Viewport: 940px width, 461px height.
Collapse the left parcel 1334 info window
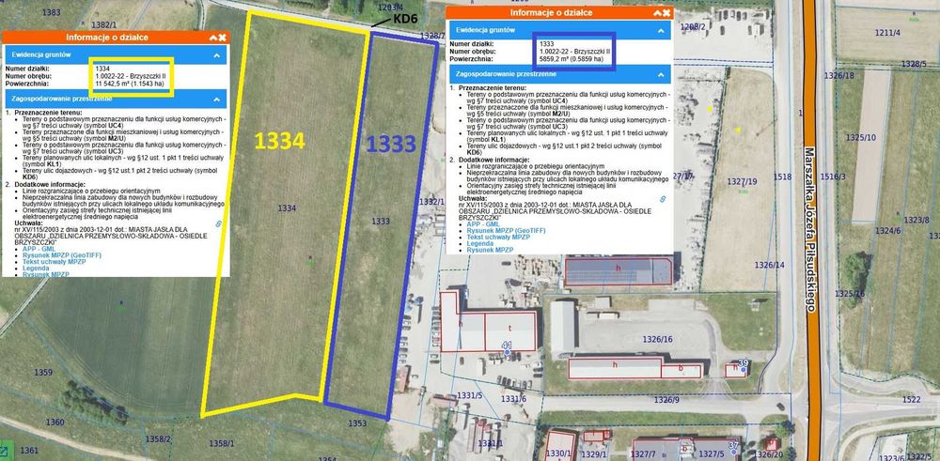(212, 38)
